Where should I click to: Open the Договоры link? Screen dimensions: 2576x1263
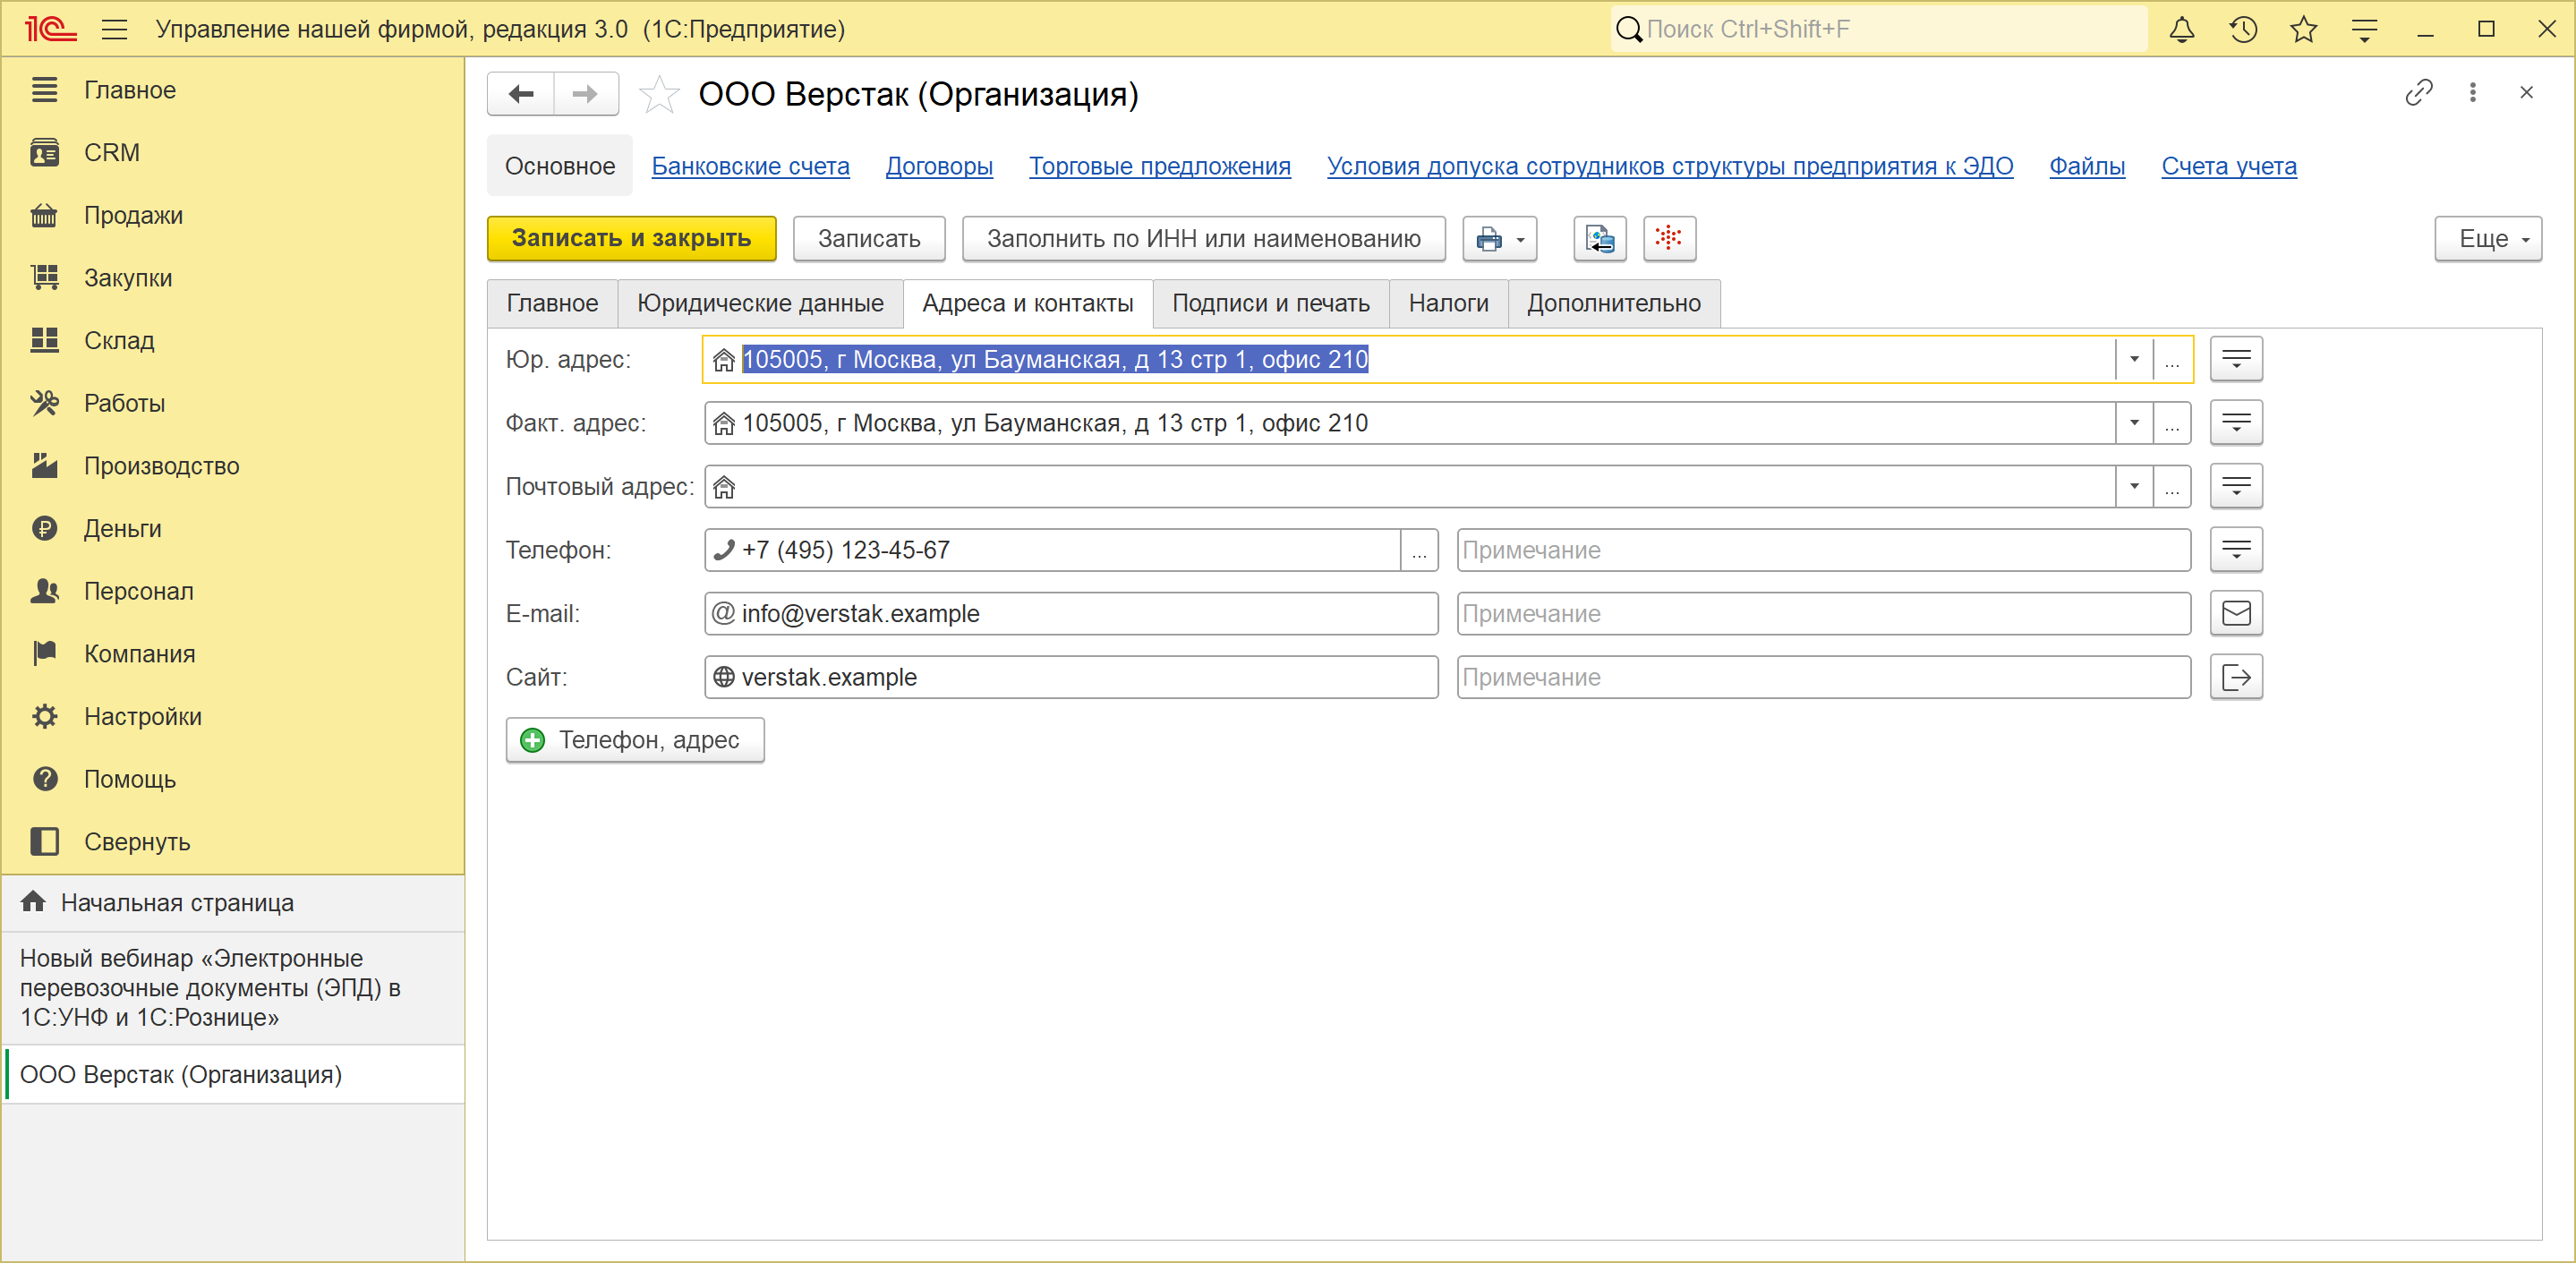(x=939, y=166)
